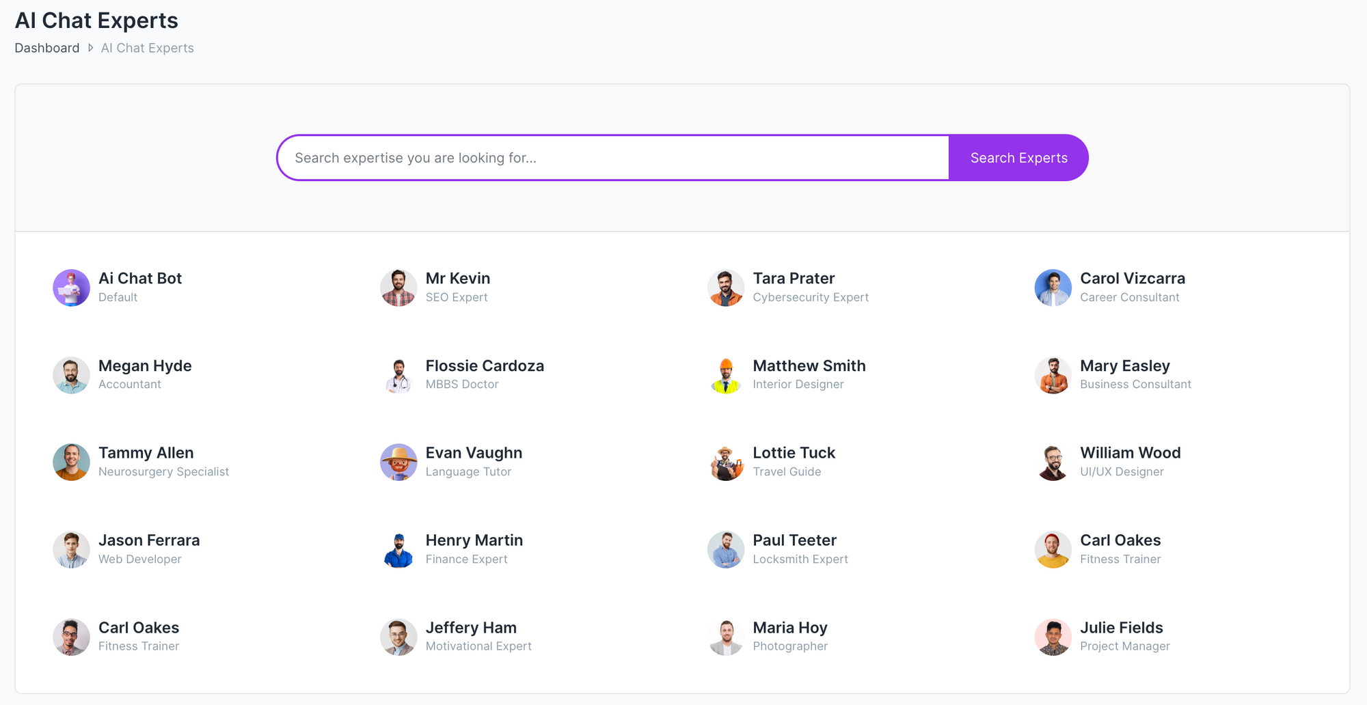
Task: Select the 'Career Consultant' text
Action: (1130, 297)
